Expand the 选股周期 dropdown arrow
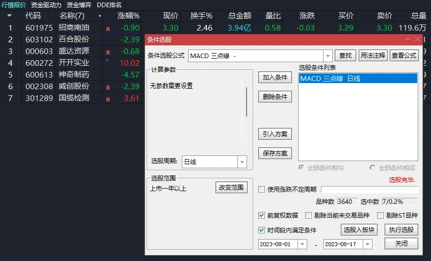 click(242, 162)
